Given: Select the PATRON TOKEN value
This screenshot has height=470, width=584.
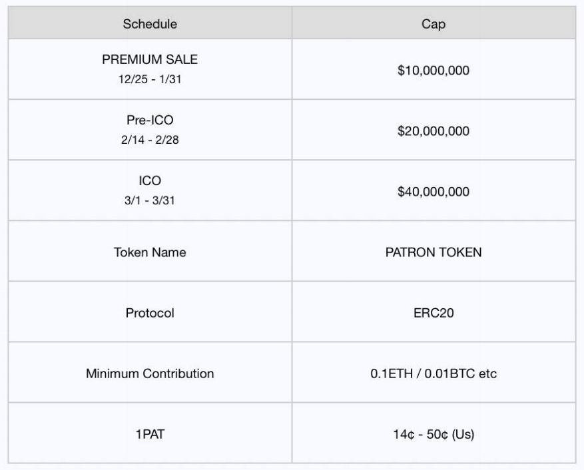Looking at the screenshot, I should tap(433, 252).
